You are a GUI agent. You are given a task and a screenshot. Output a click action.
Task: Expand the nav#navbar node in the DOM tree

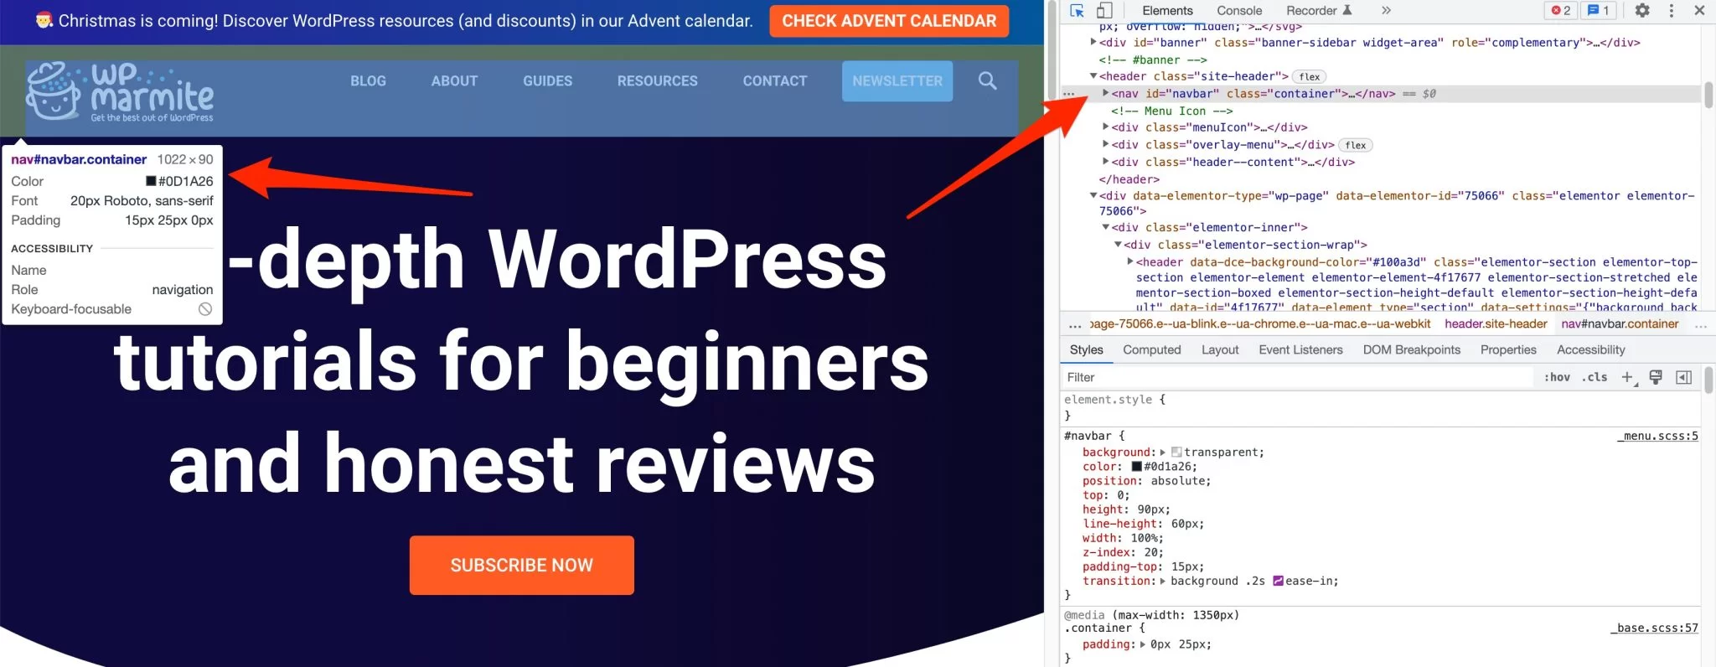tap(1106, 93)
